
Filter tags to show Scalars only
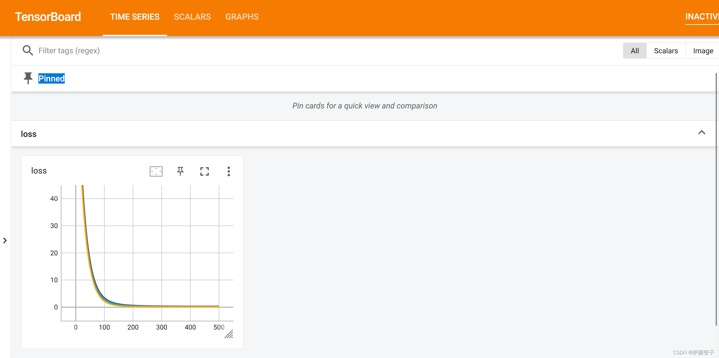coord(665,50)
